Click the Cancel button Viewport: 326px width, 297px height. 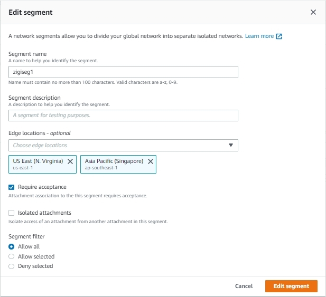(244, 286)
